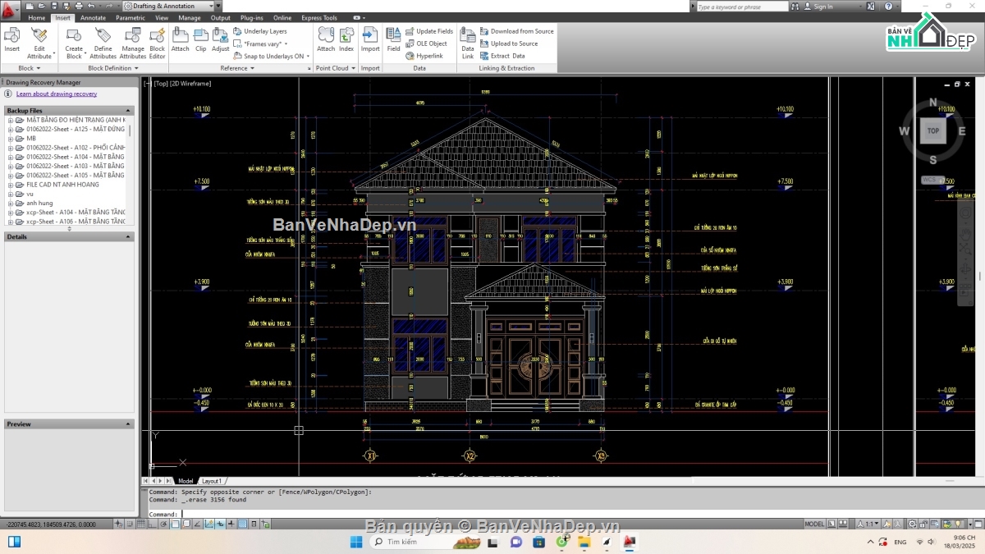985x554 pixels.
Task: Insert a Field from Data panel
Action: [393, 39]
